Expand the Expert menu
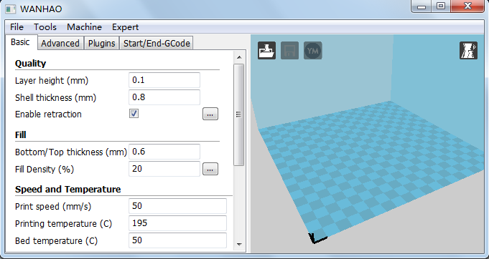The width and height of the screenshot is (489, 259). 126,27
